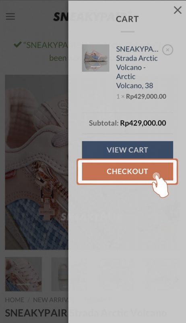Open the Strada Arctic Volcano product link
The width and height of the screenshot is (186, 323).
click(137, 67)
